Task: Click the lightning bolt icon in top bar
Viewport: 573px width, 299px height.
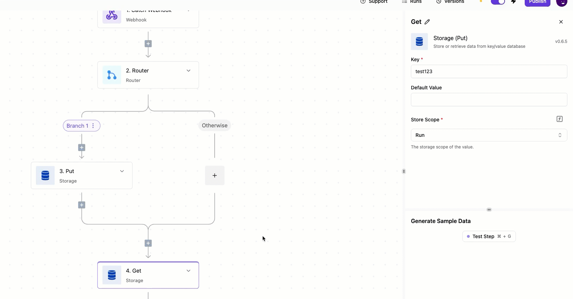Action: click(x=513, y=2)
